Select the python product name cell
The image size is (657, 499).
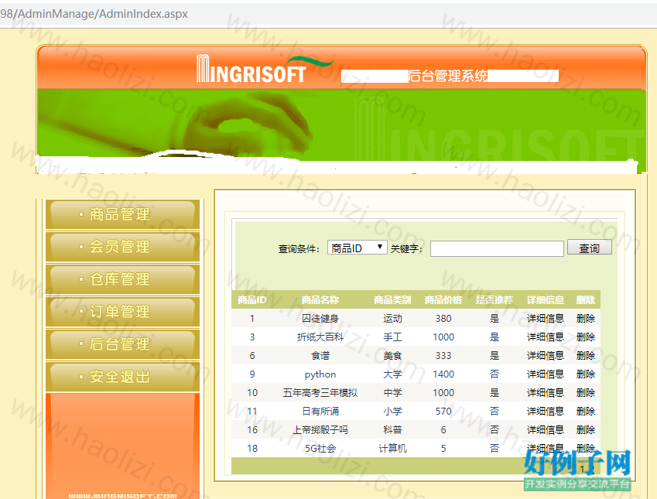[x=320, y=374]
